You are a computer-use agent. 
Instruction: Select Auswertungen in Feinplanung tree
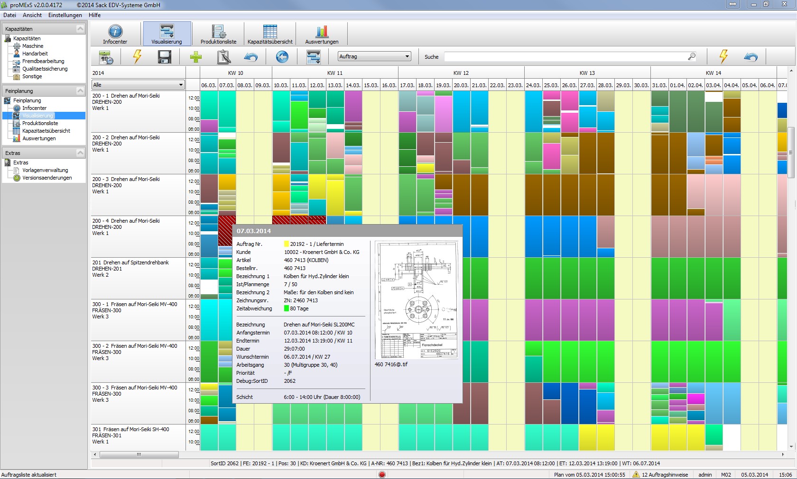[39, 138]
